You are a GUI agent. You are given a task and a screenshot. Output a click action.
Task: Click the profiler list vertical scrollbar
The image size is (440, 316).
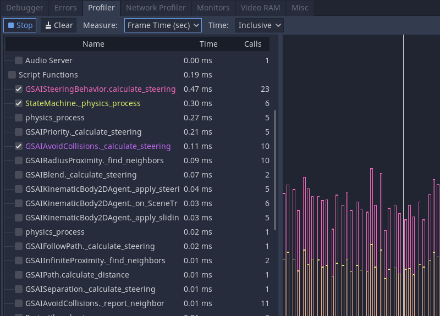tap(275, 170)
